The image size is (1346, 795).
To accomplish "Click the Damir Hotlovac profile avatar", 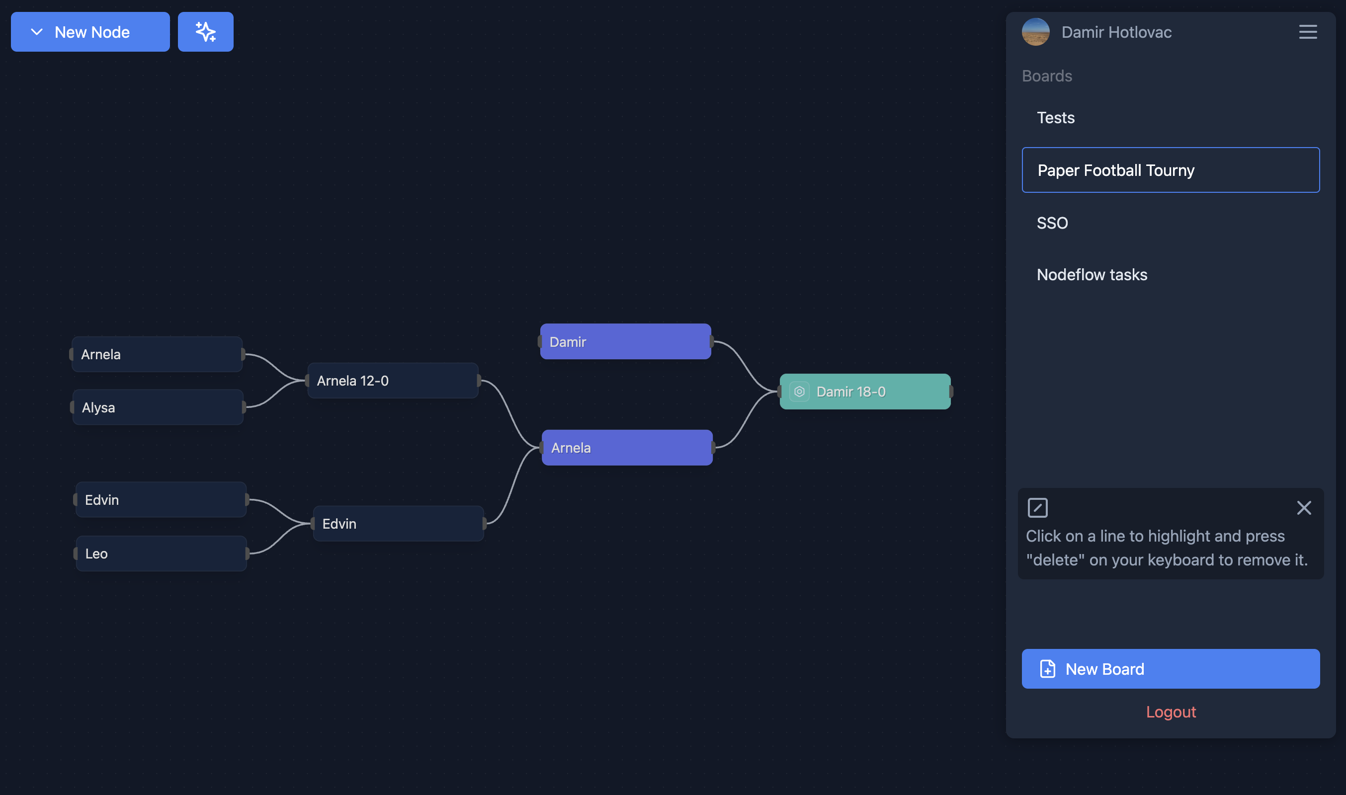I will 1035,32.
